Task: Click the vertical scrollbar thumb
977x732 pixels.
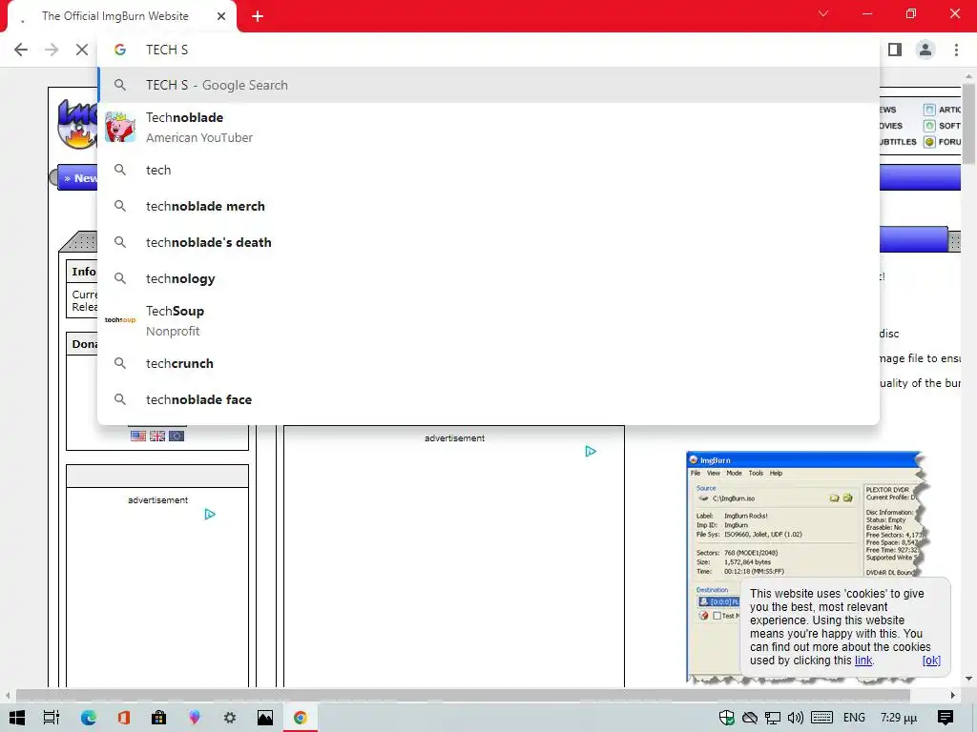Action: click(x=969, y=125)
